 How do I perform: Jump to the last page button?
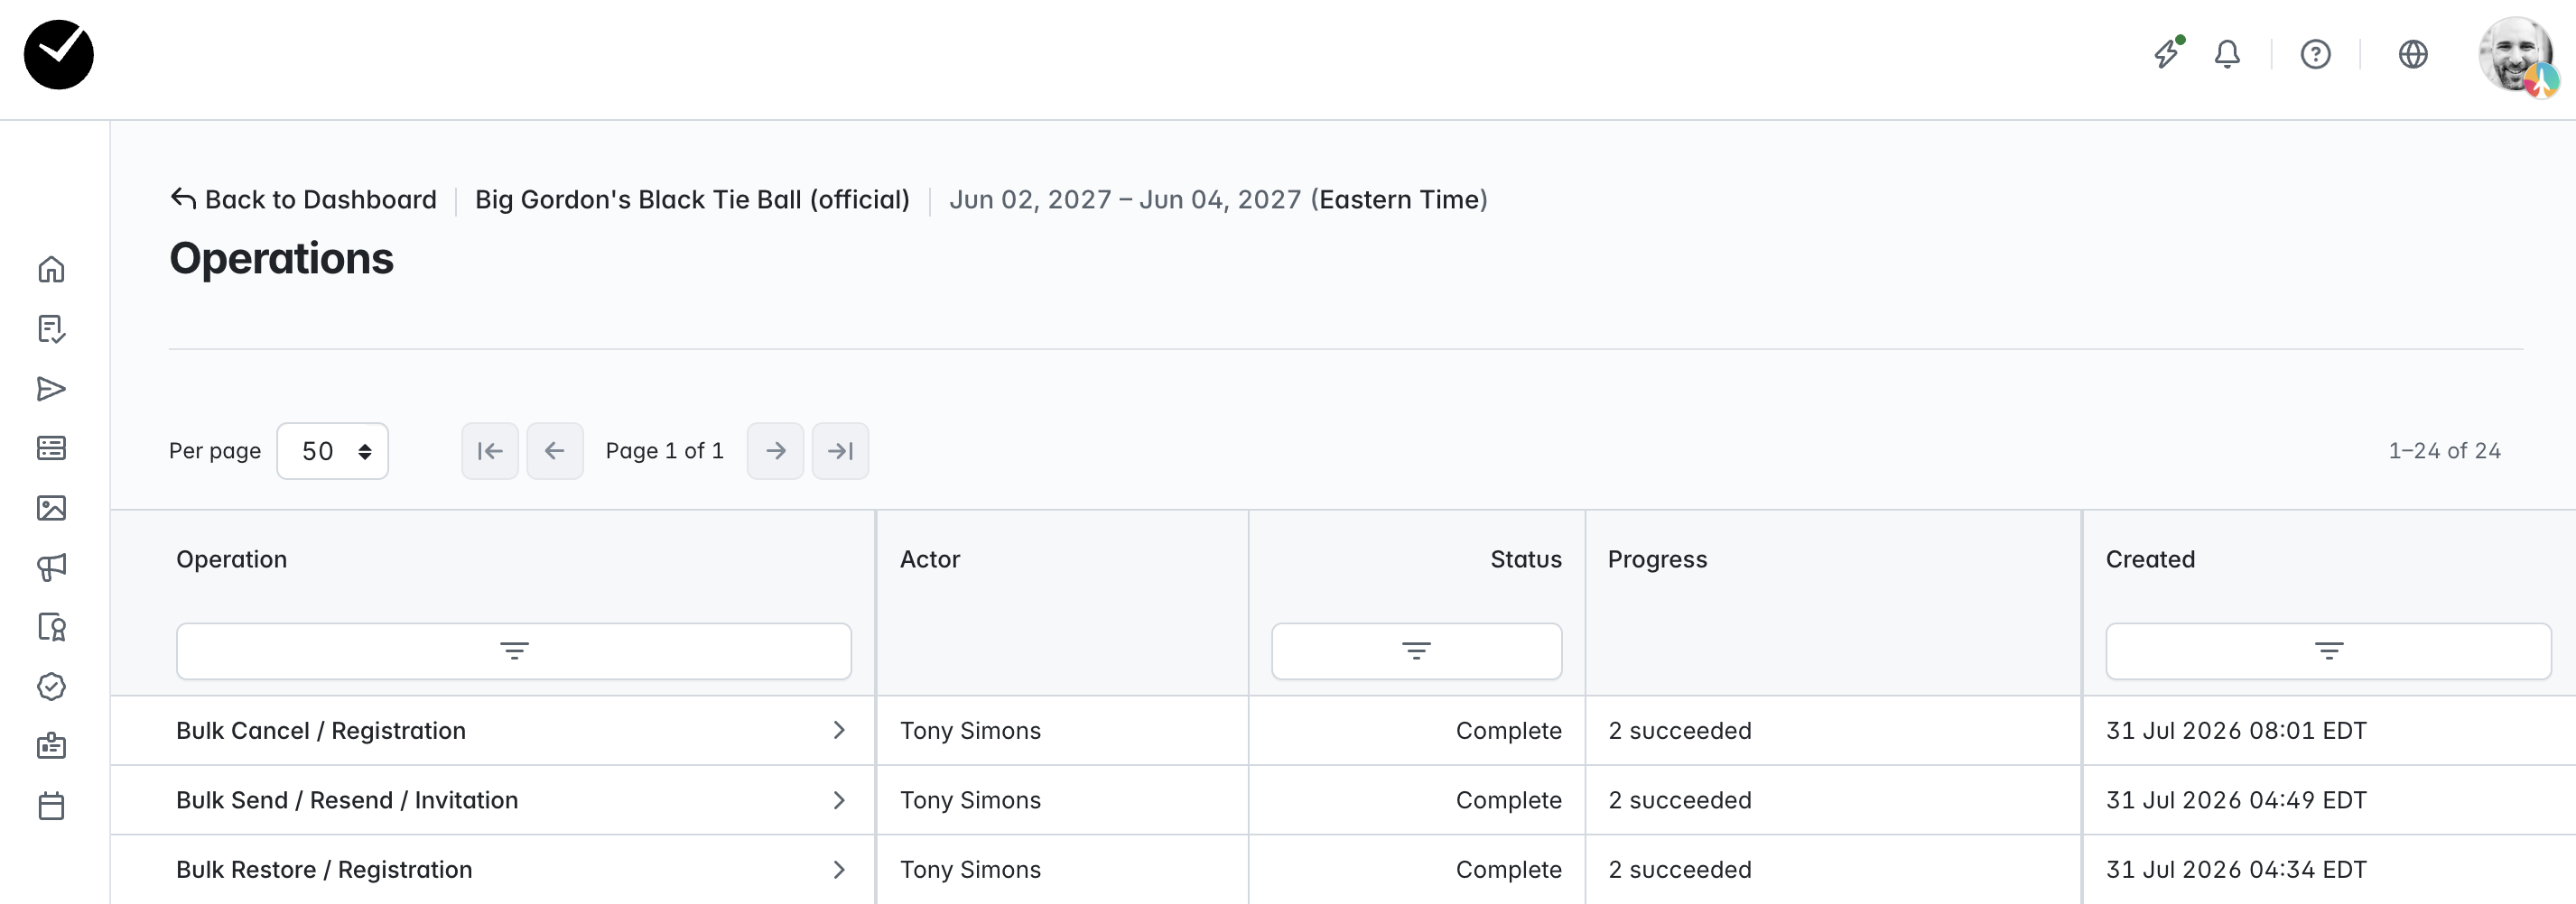pos(840,451)
